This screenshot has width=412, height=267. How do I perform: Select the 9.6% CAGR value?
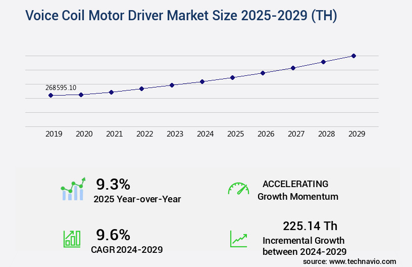(113, 235)
